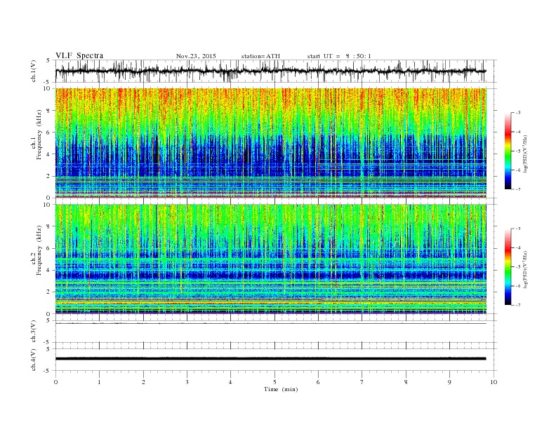Click the 'start UT = 8 :50: 1' label
The width and height of the screenshot is (556, 429).
coord(339,56)
